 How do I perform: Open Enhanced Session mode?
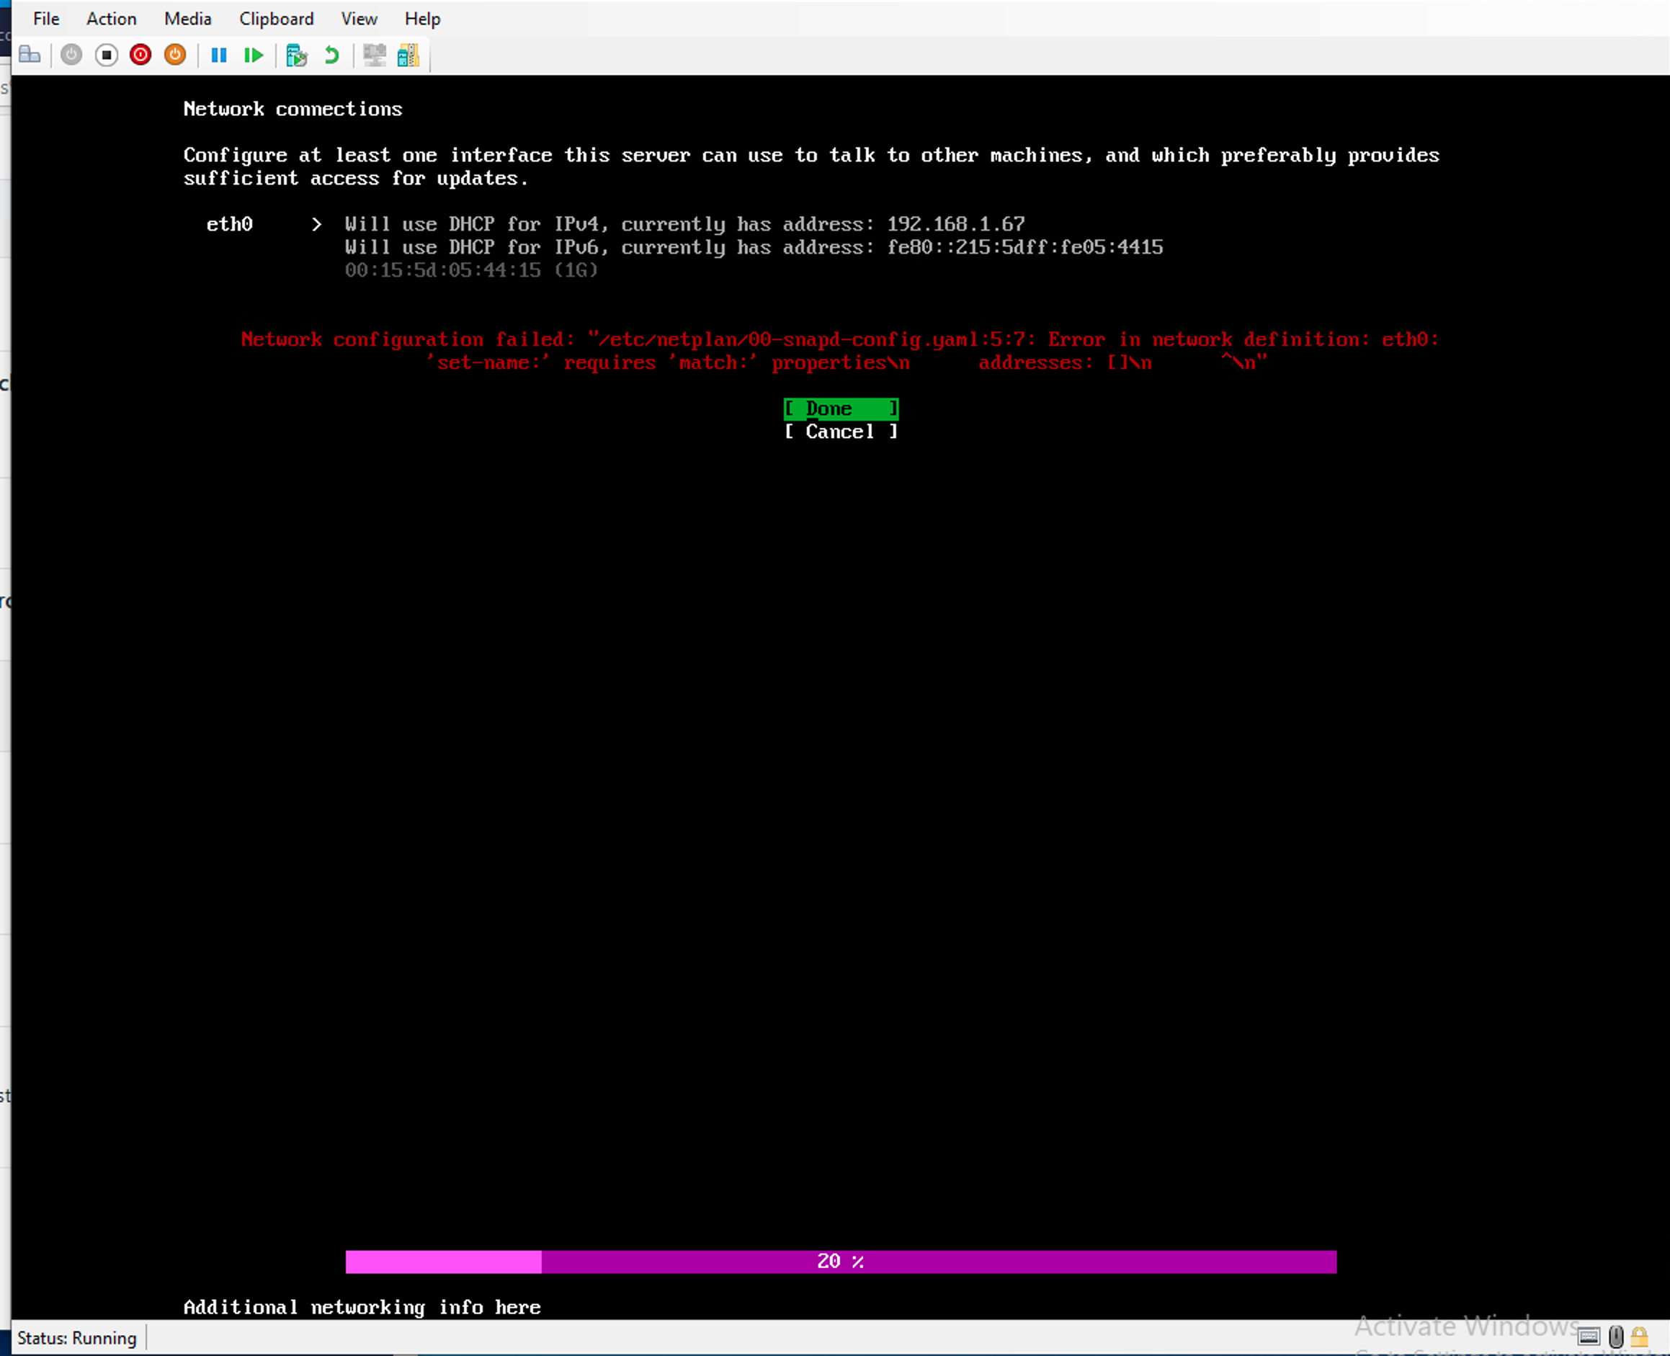374,55
